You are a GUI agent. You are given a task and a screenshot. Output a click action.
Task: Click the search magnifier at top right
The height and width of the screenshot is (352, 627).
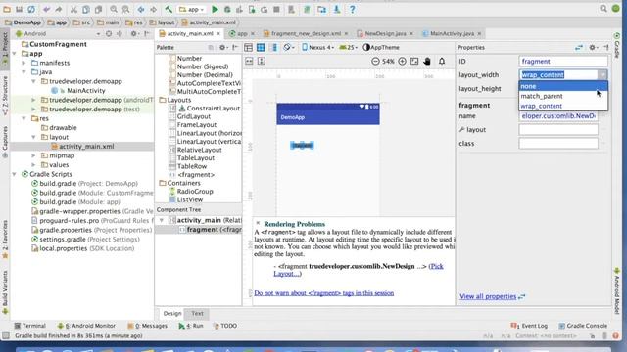(x=603, y=9)
